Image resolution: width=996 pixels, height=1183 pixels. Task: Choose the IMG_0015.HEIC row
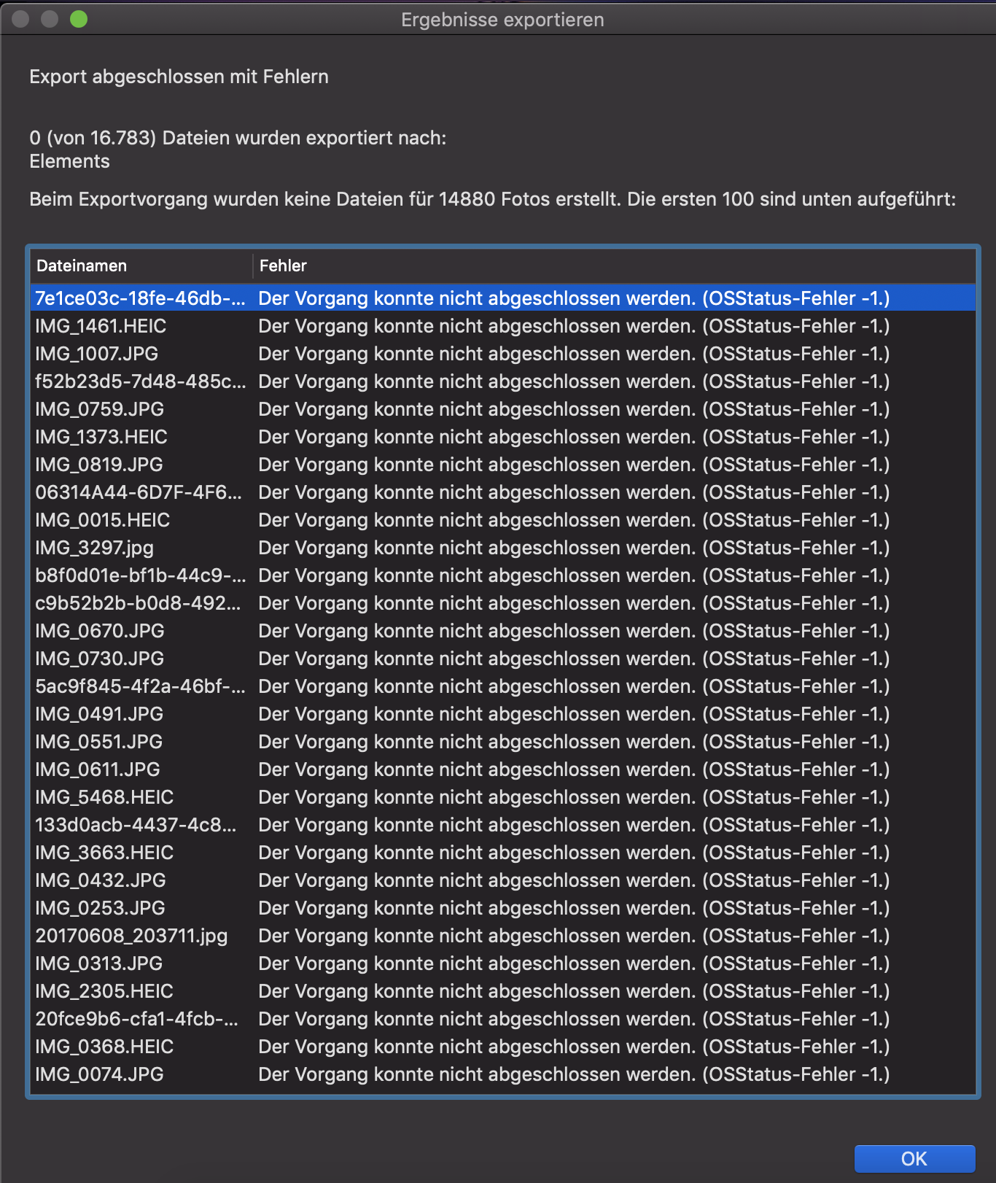pos(102,520)
